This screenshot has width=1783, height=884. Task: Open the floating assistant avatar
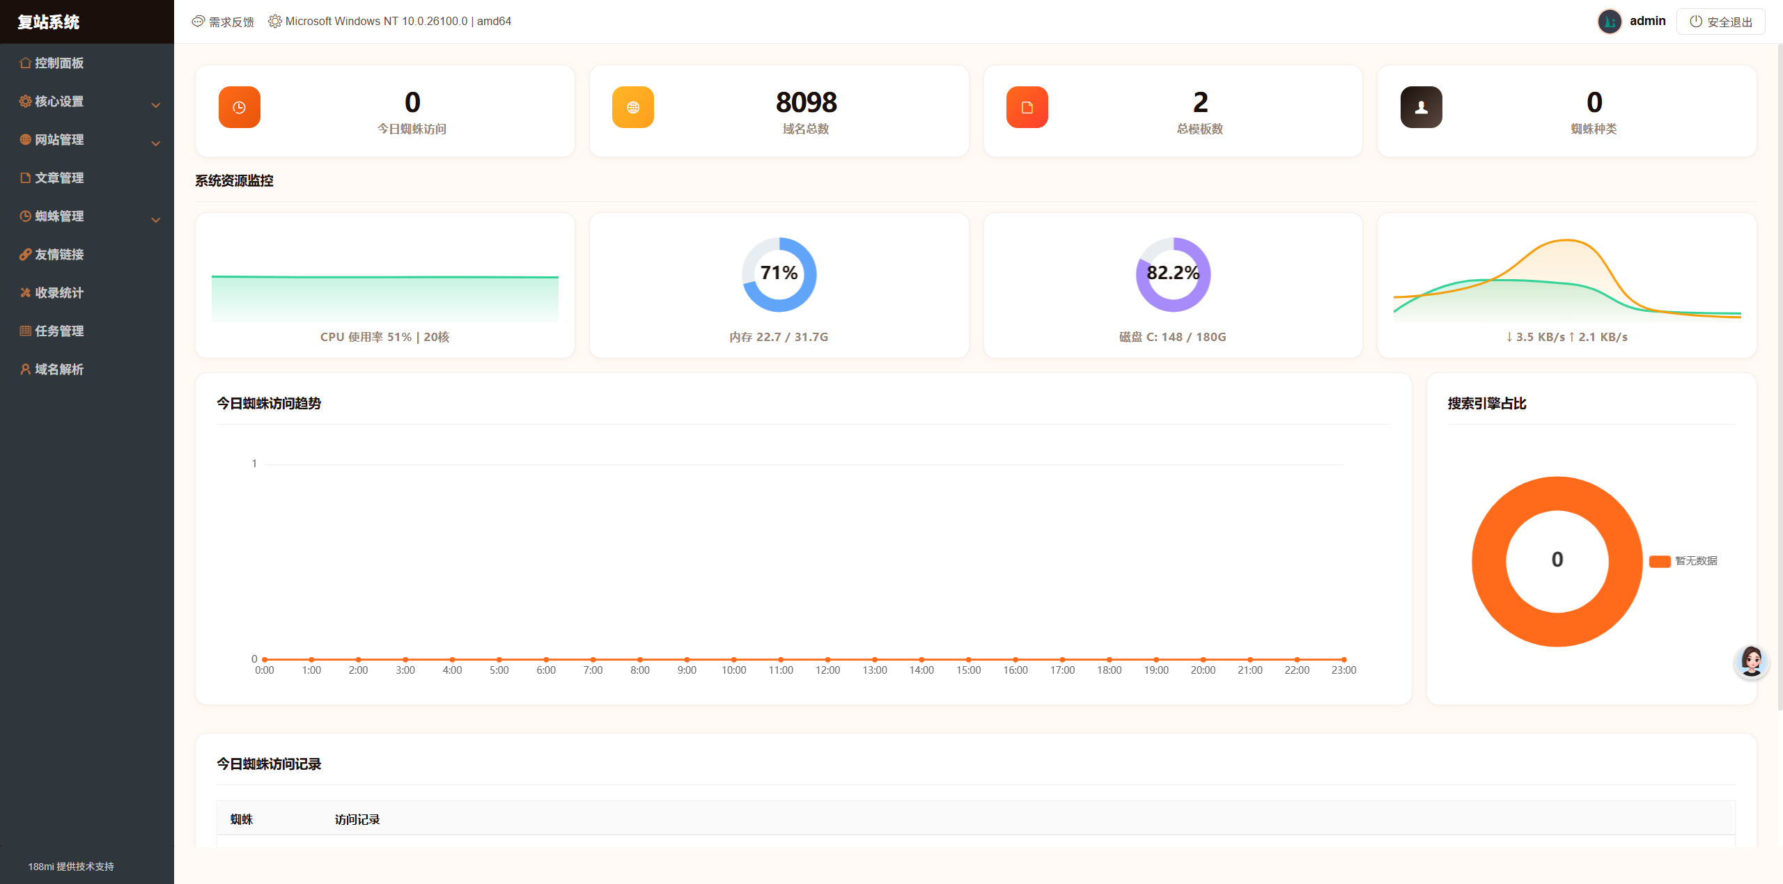(x=1751, y=661)
